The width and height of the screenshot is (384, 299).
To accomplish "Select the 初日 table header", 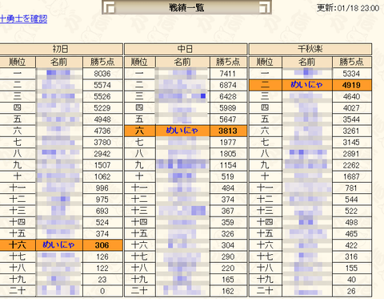I will pos(61,49).
